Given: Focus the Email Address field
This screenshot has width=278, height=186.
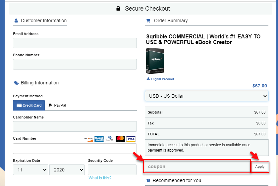Looking at the screenshot, I should (75, 43).
